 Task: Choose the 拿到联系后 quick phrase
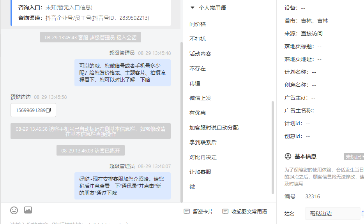[x=203, y=142]
